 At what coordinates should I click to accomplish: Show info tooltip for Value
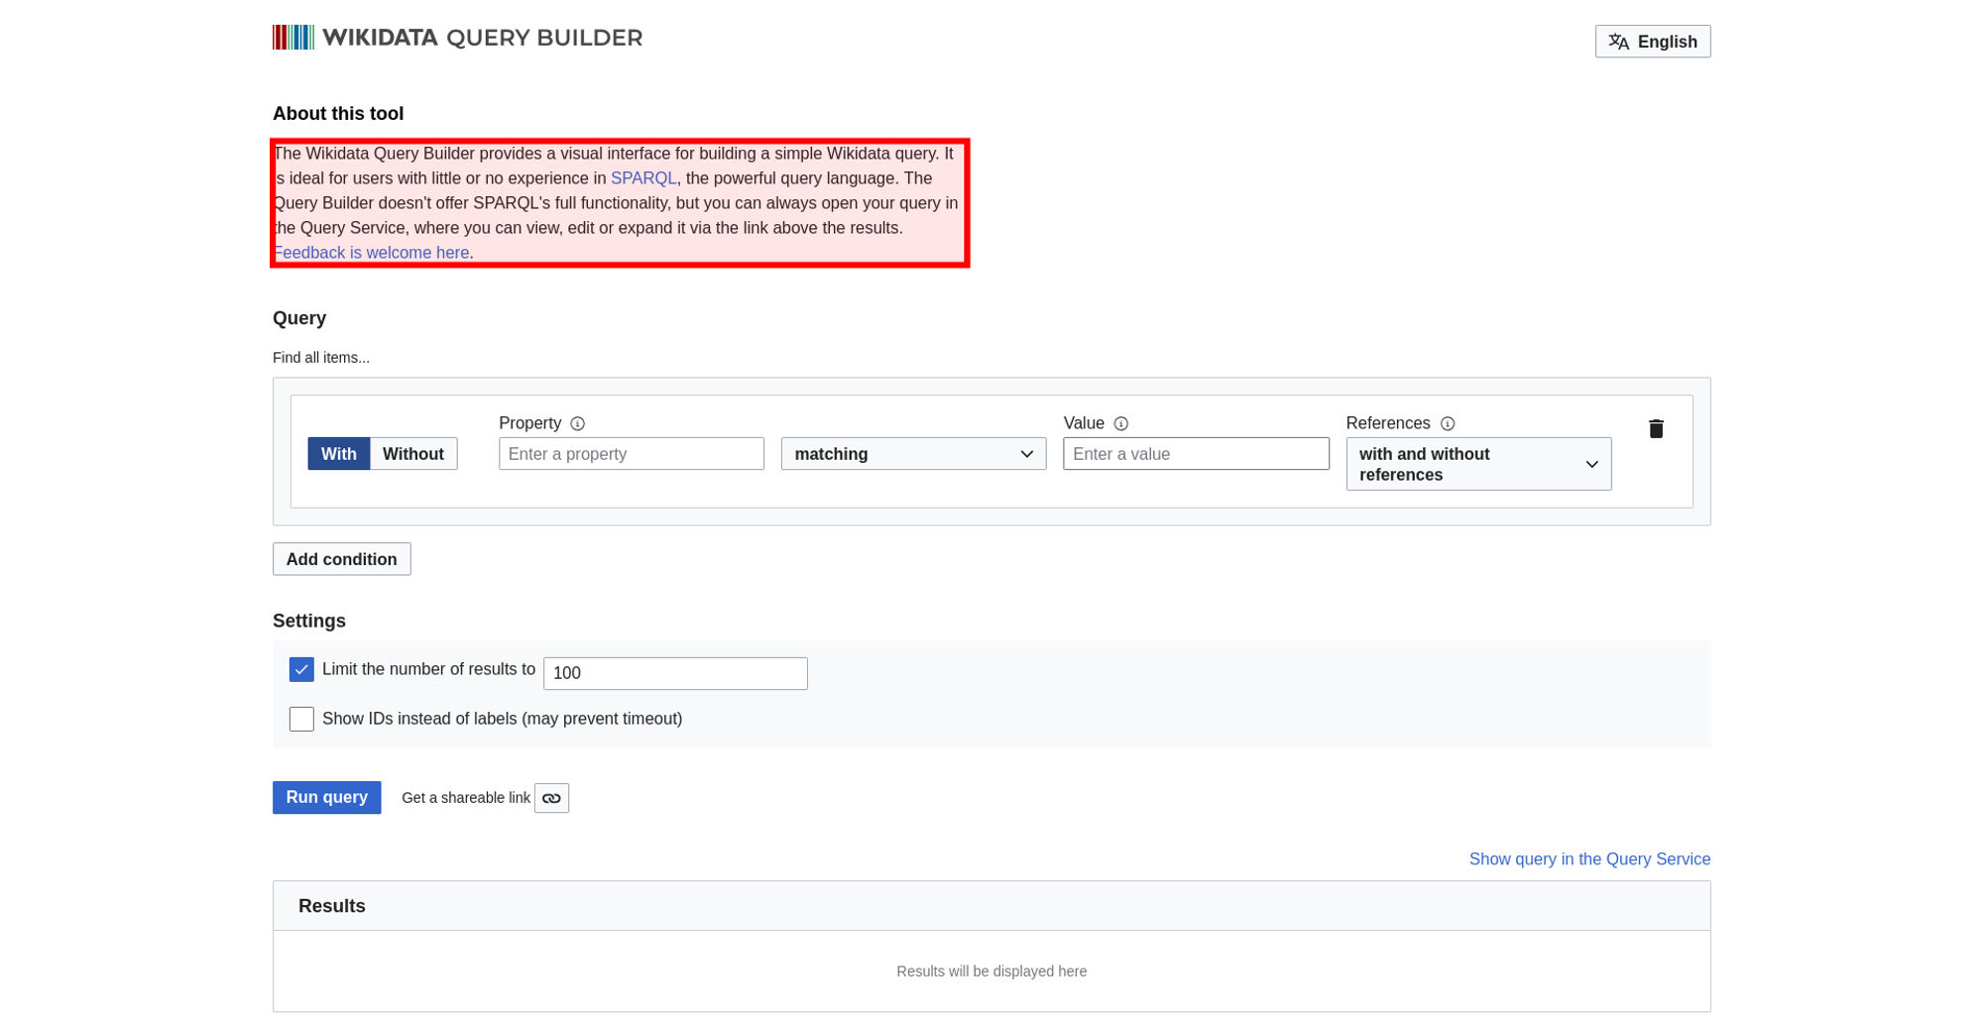[1120, 423]
